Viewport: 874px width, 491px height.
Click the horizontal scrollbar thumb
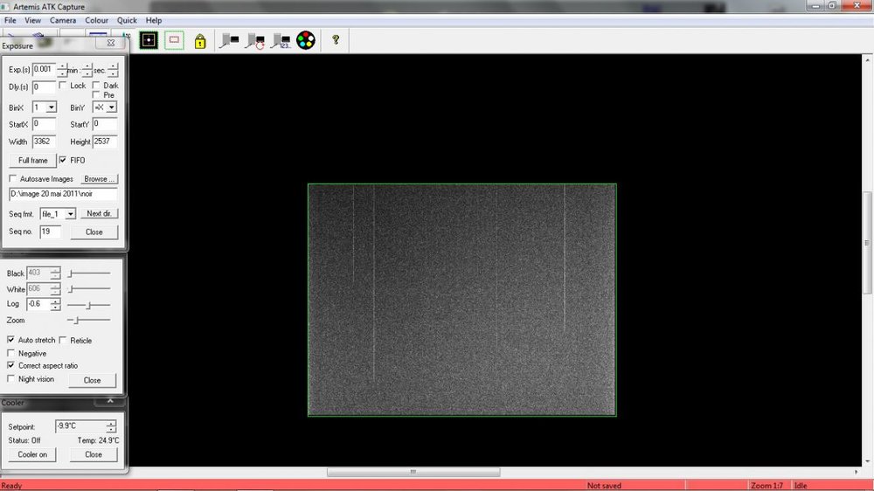coord(413,472)
